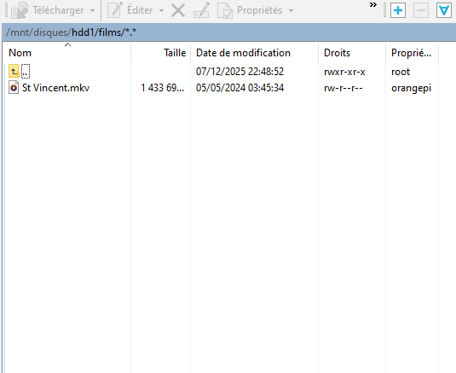This screenshot has width=456, height=373.
Task: Click the date 05/05/2024 03:45:34
Action: 240,88
